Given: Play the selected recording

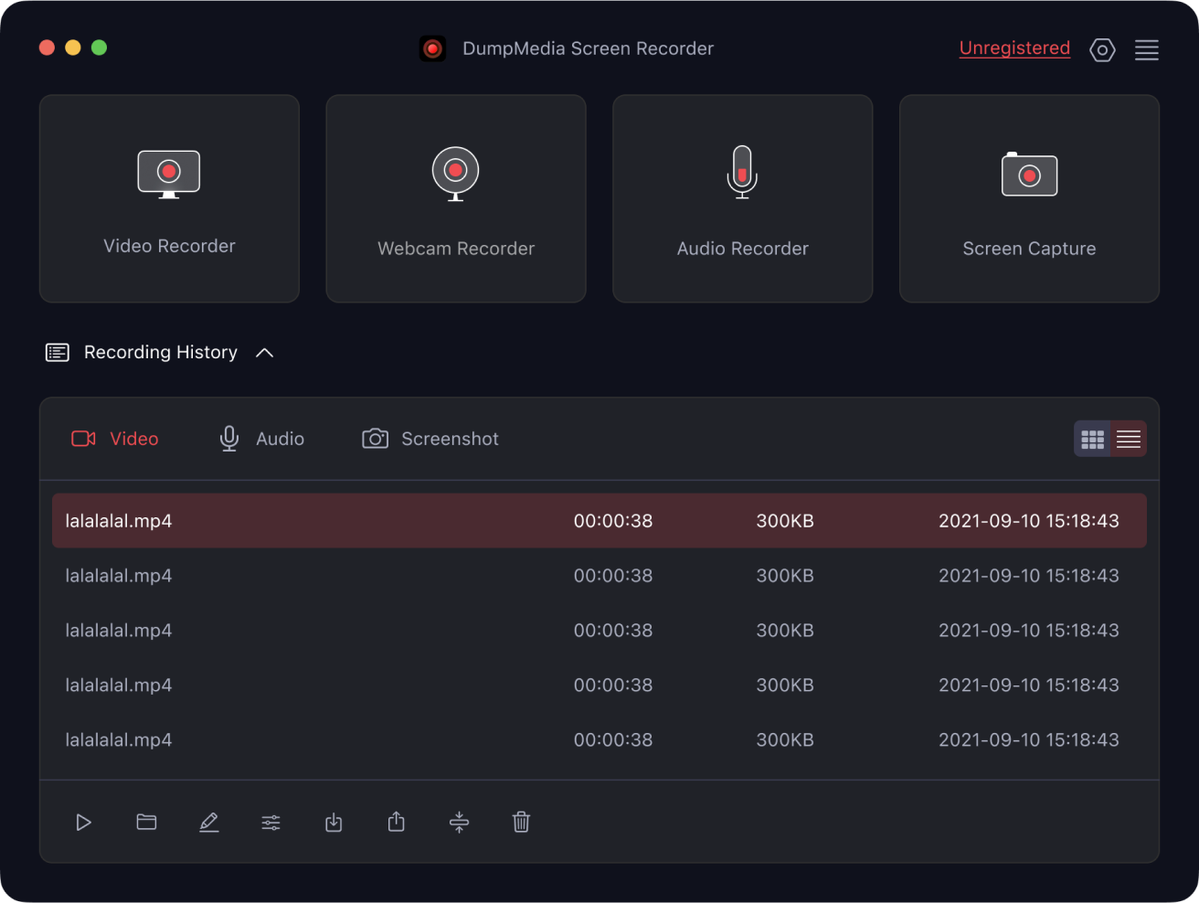Looking at the screenshot, I should coord(83,823).
